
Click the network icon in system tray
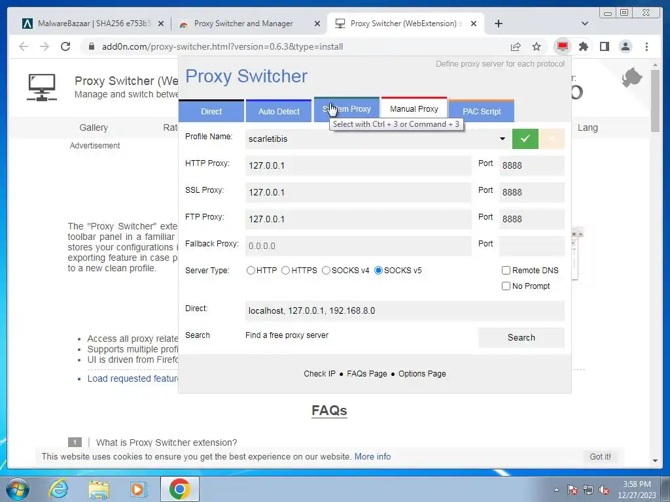coord(588,490)
